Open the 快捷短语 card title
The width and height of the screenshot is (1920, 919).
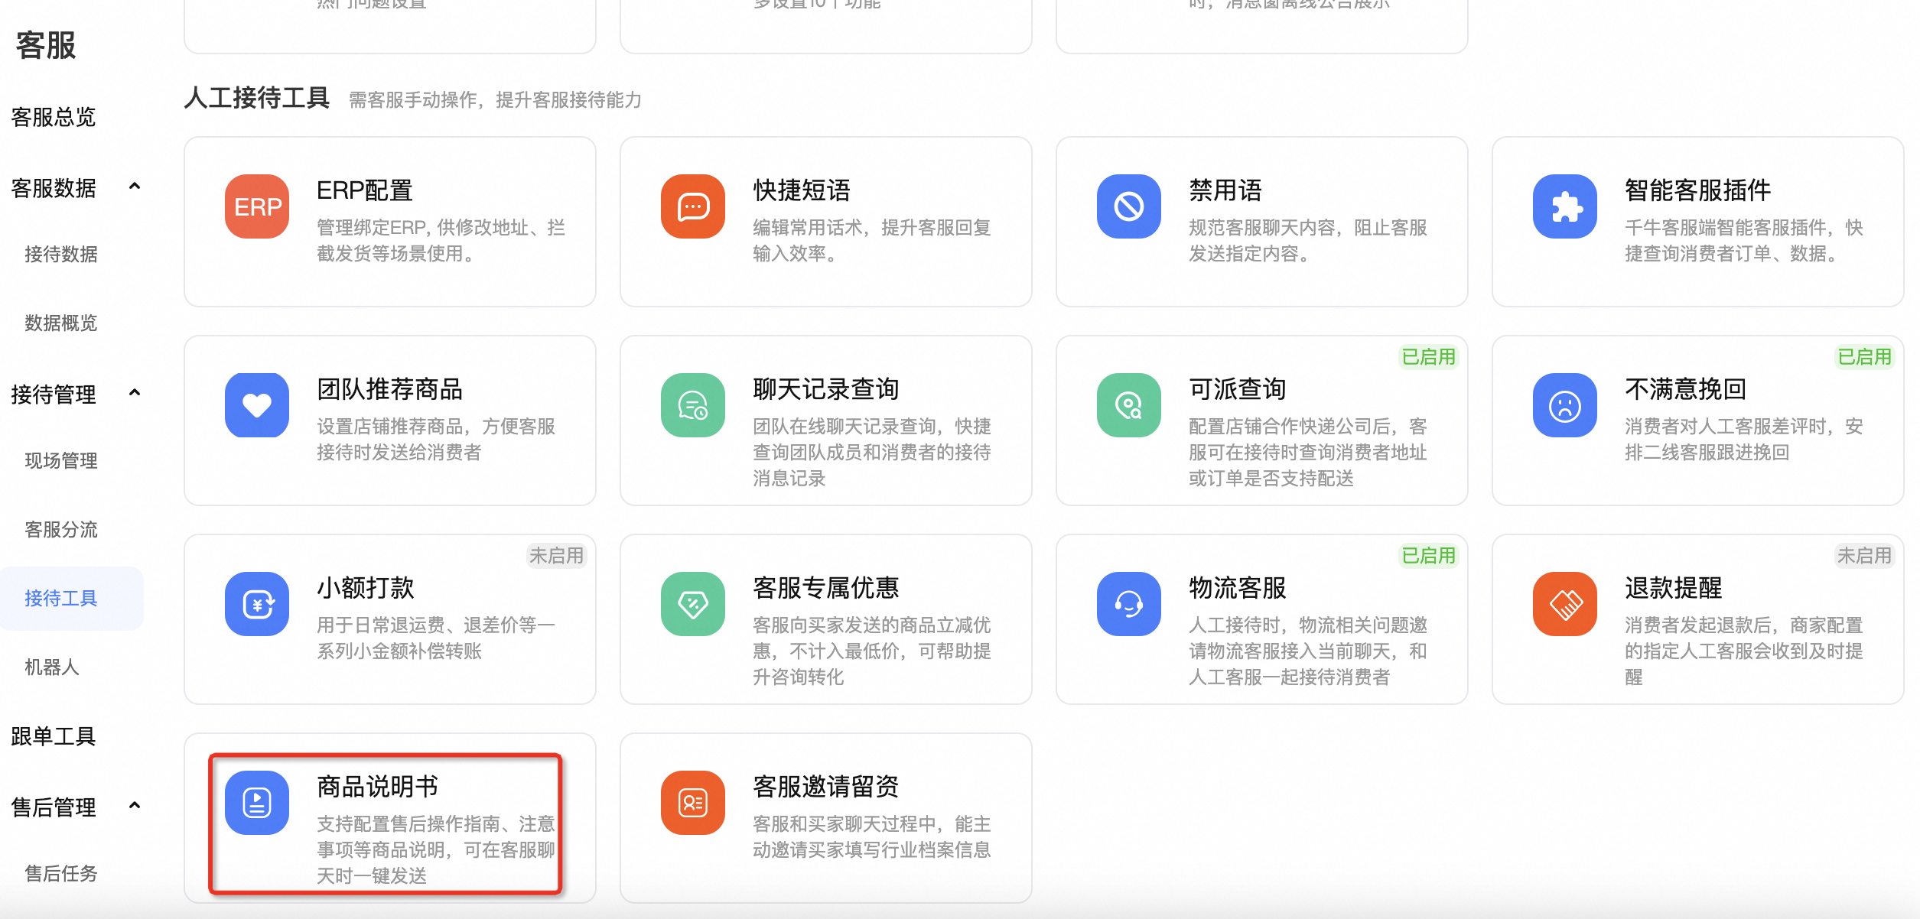[x=802, y=190]
